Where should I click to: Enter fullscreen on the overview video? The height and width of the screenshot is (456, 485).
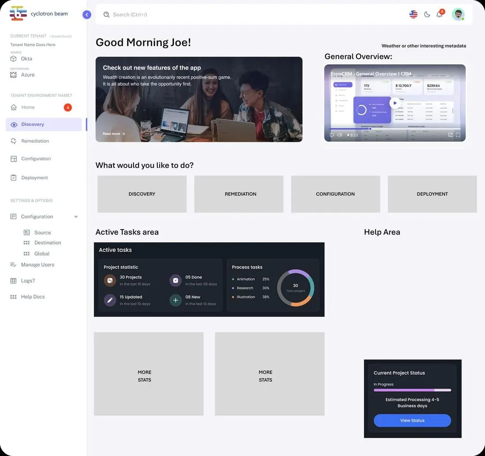pos(458,135)
